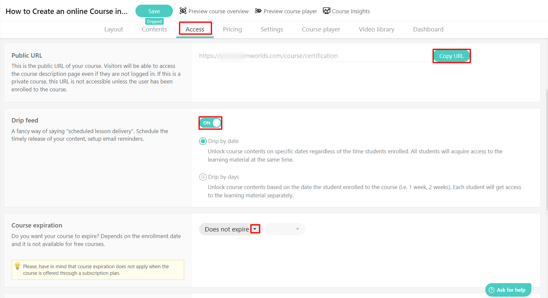Select the "Drip by days" radio button
Screen dimensions: 548x298
pyautogui.click(x=203, y=177)
